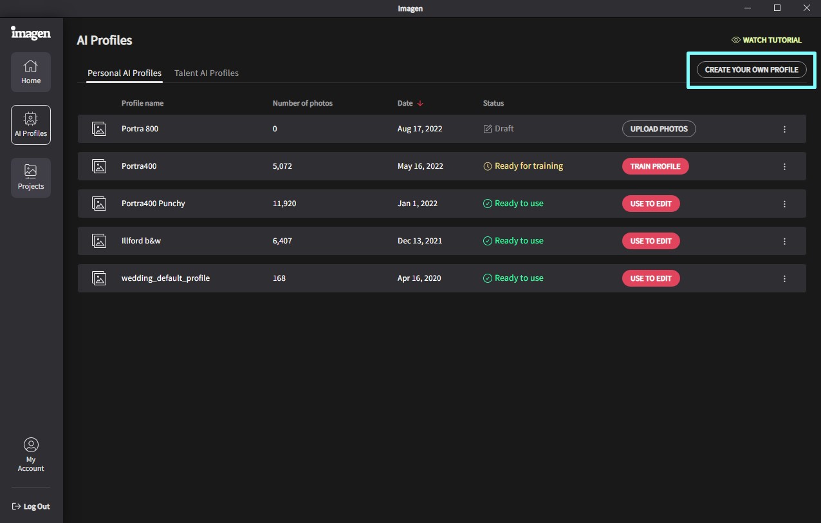Image resolution: width=821 pixels, height=523 pixels.
Task: Click the Imagen logo
Action: point(31,32)
